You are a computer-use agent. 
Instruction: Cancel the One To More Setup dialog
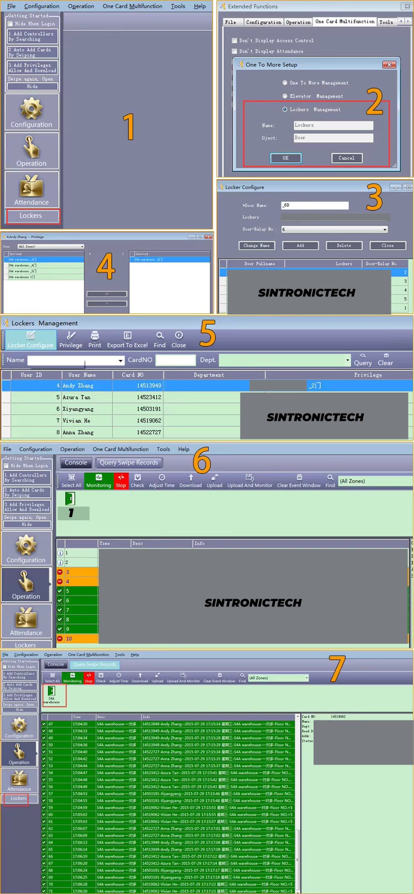[347, 158]
